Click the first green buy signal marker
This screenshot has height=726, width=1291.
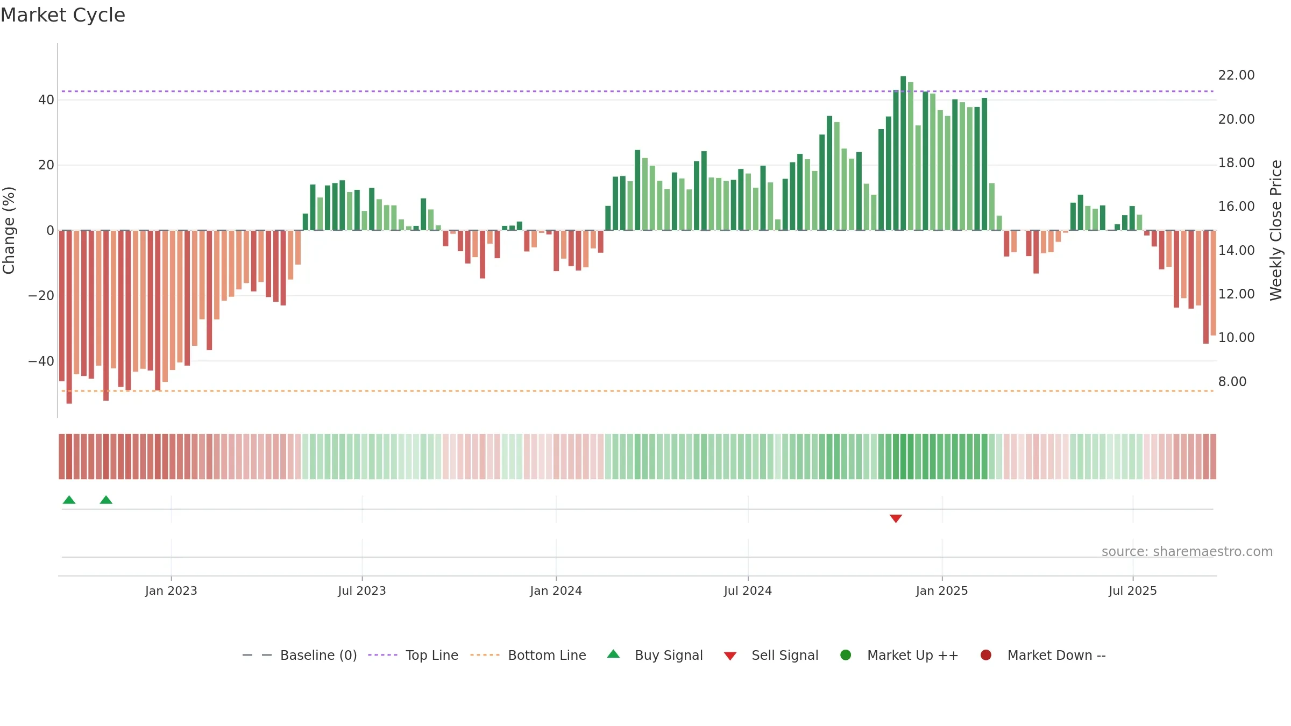pyautogui.click(x=69, y=500)
